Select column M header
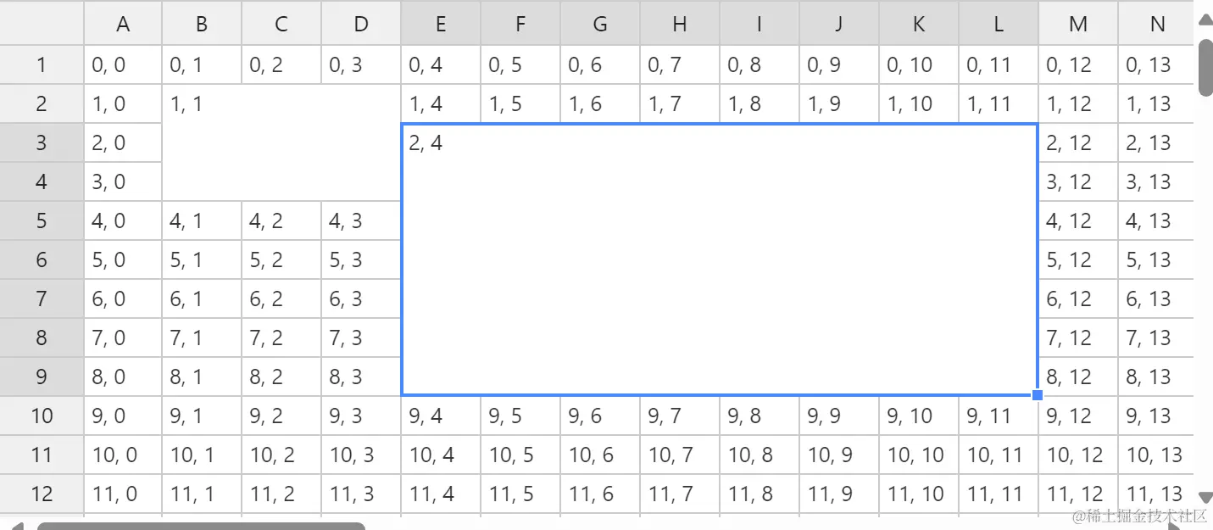 [x=1078, y=24]
